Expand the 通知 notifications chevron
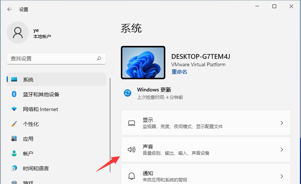 282,176
